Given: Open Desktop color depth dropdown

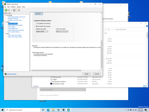Looking at the screenshot, I should [x=42, y=32].
